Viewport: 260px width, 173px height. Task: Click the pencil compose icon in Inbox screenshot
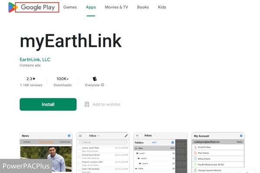click(126, 136)
